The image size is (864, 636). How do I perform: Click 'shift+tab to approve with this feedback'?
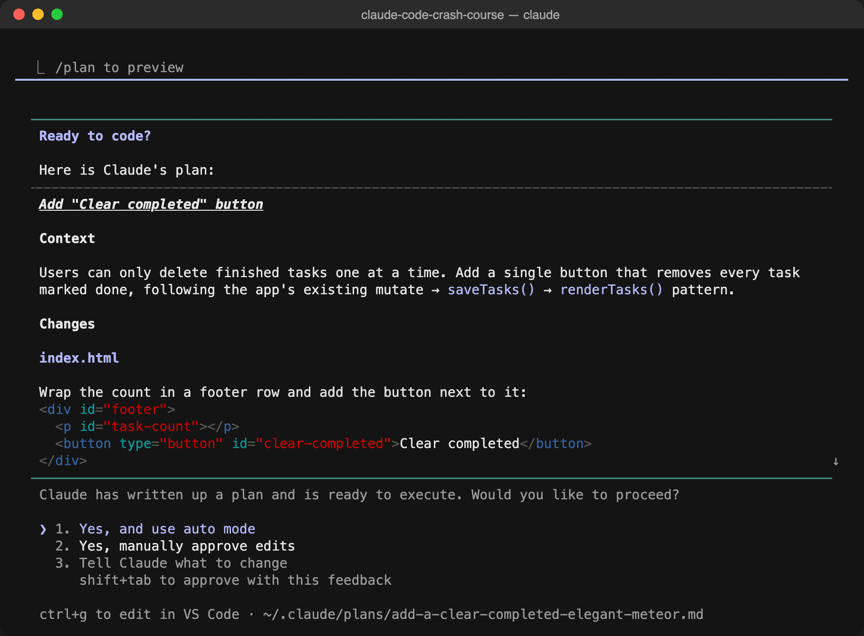[x=235, y=580]
